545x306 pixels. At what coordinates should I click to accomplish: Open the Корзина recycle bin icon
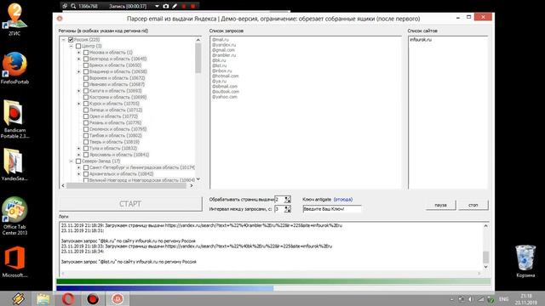pos(525,261)
